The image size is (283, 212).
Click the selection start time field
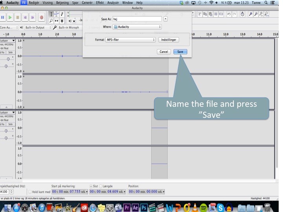tap(70, 192)
